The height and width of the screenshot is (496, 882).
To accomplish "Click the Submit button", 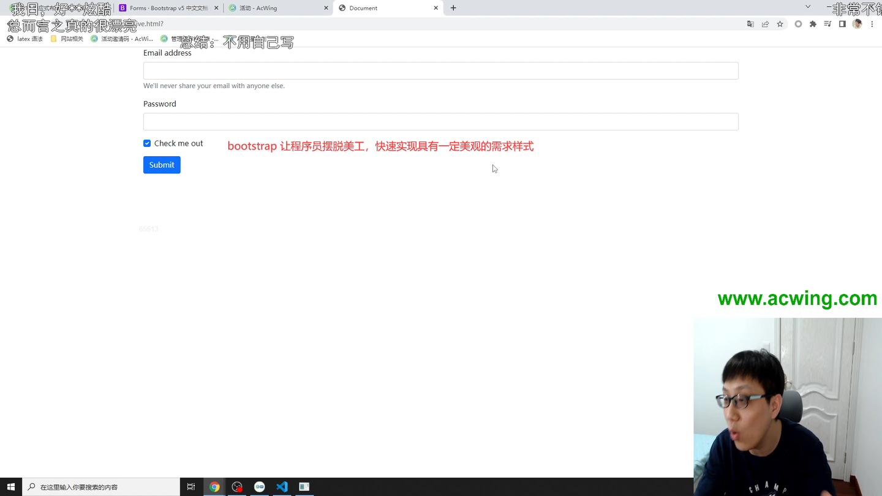I will [161, 165].
